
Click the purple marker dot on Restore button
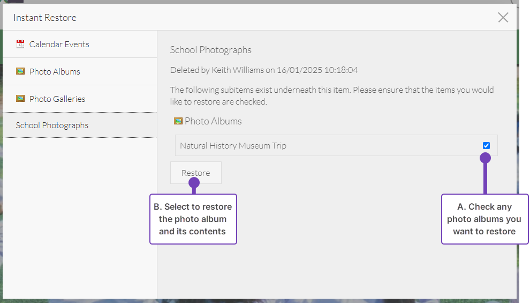tap(194, 183)
